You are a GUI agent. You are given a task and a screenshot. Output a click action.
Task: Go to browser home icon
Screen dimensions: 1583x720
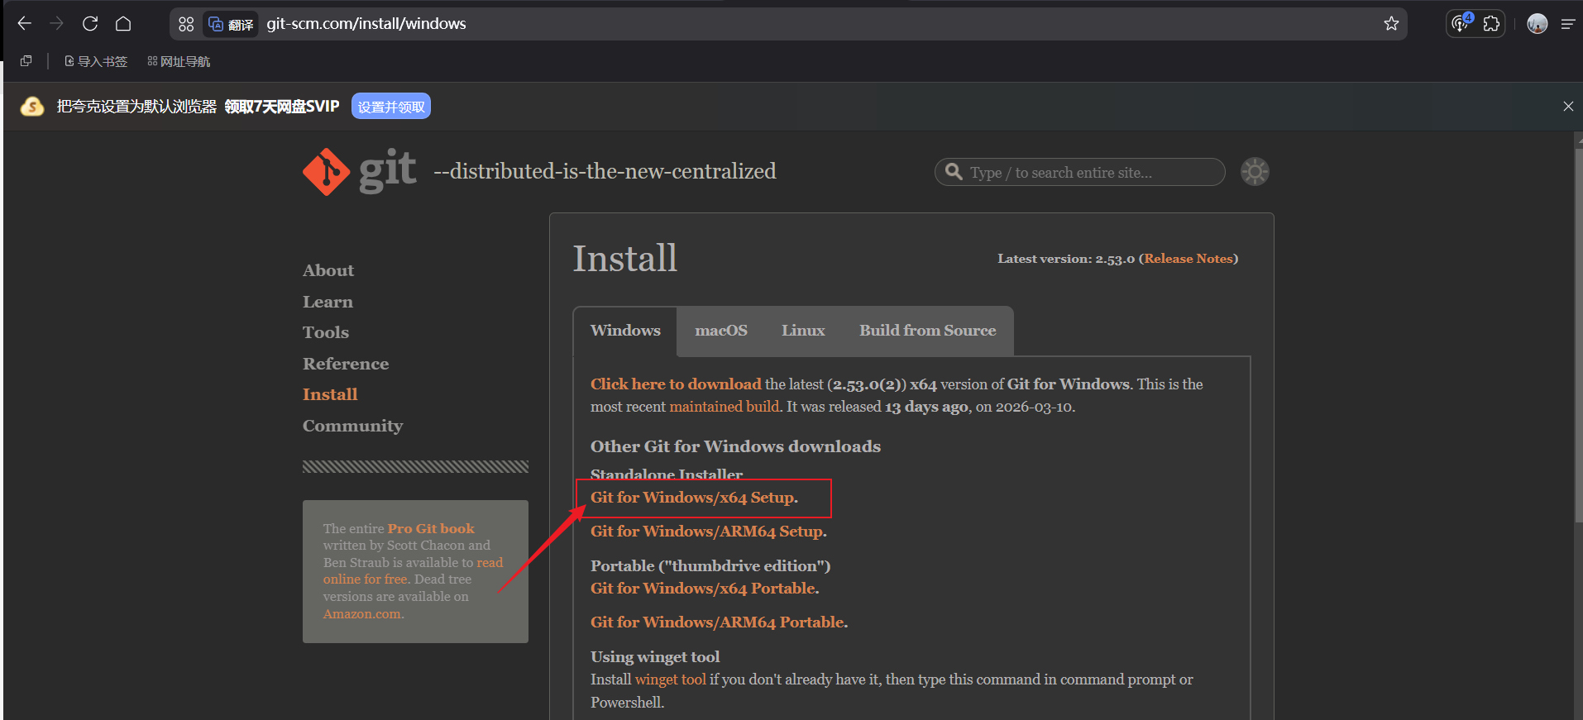point(123,24)
